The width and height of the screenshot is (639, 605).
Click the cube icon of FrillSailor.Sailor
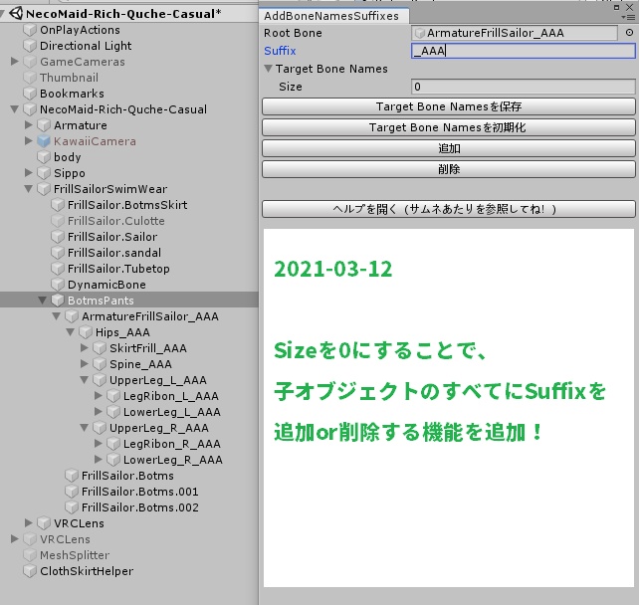point(58,237)
